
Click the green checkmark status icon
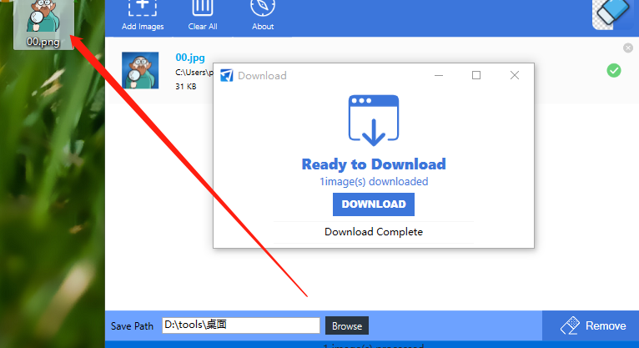(x=613, y=70)
